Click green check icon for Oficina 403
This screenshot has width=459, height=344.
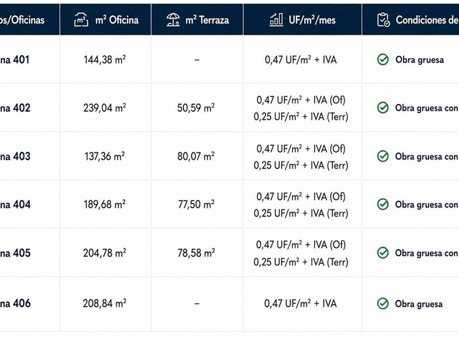coord(382,156)
